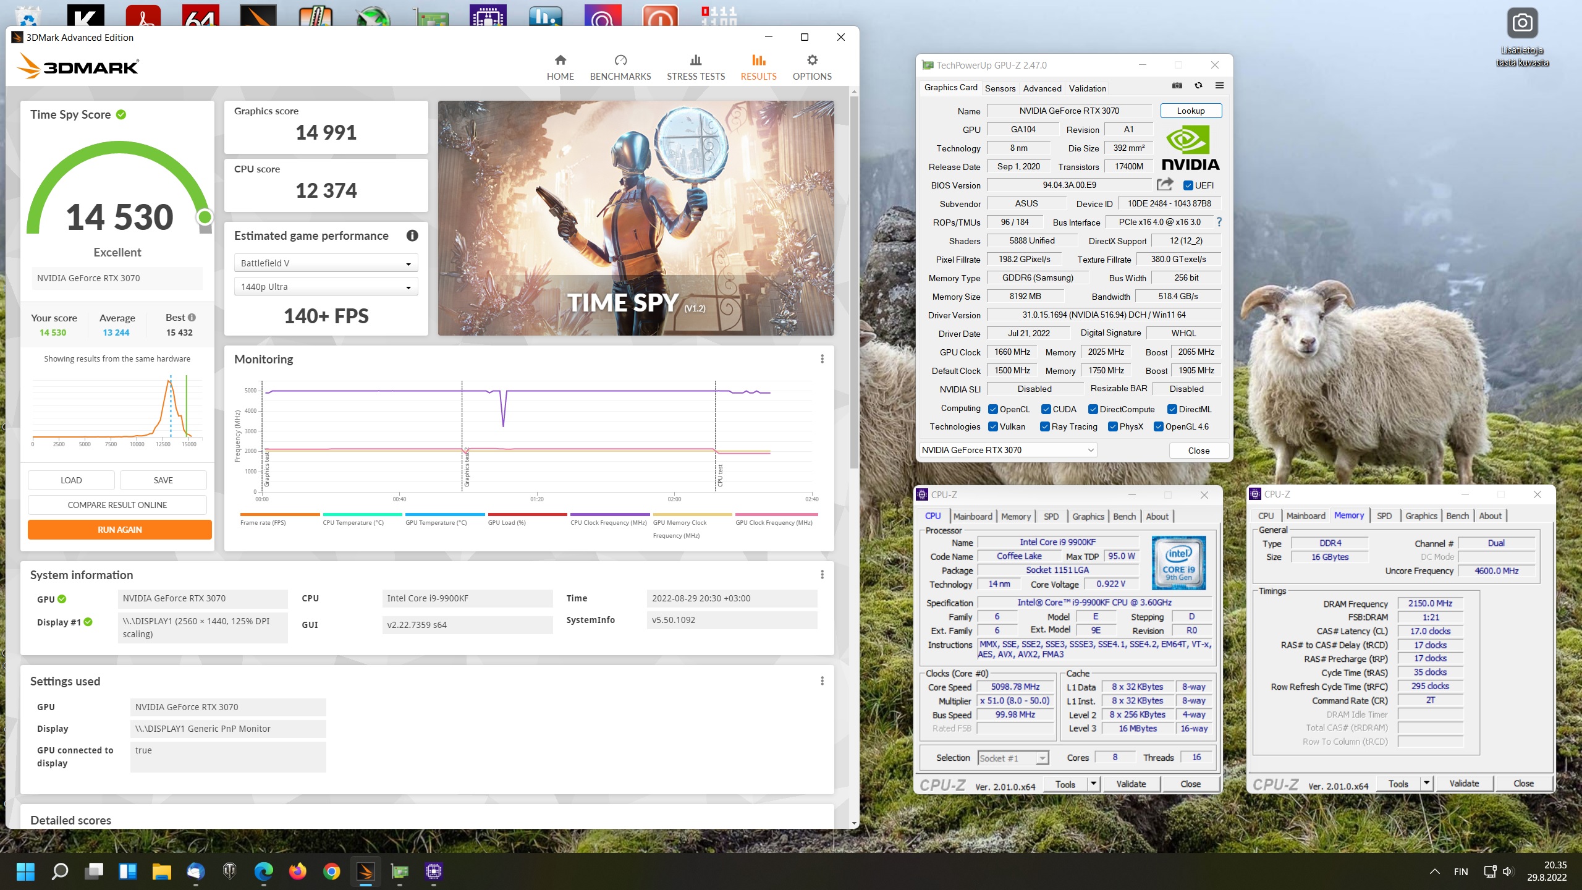The height and width of the screenshot is (890, 1582).
Task: Click the LOAD button in 3DMark
Action: click(71, 480)
